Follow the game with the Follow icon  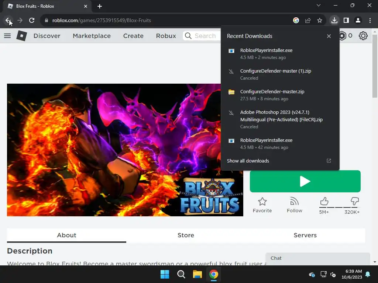point(294,202)
